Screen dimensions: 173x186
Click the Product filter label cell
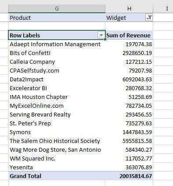tap(57, 18)
